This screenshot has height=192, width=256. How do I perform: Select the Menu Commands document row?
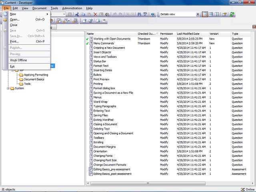pyautogui.click(x=168, y=43)
